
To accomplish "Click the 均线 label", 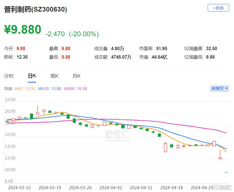I will coord(8,89).
